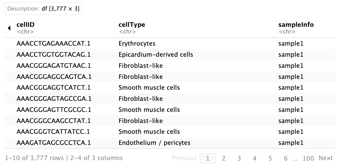Select the currently active page 1 button
Screen dimensions: 337x166
(208, 158)
